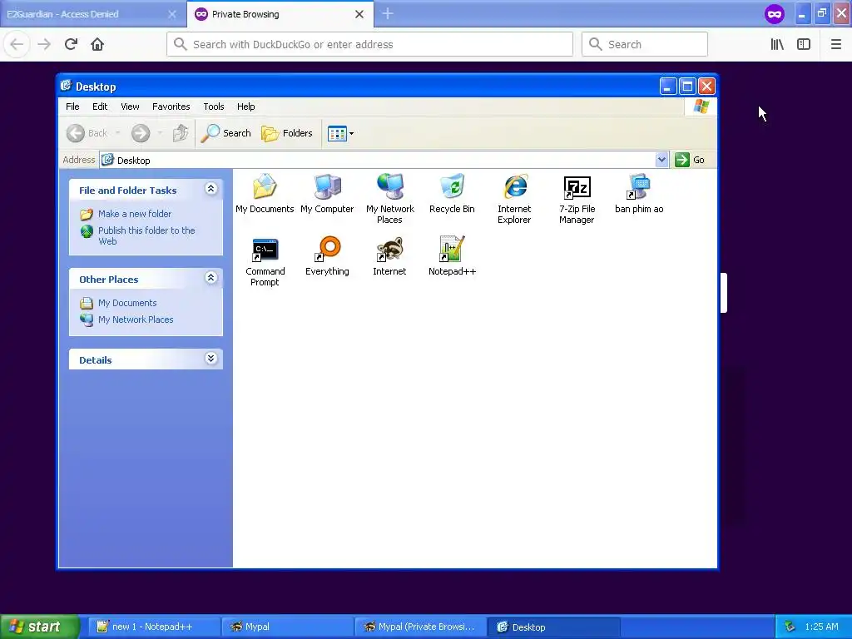Click the green Go button

pos(690,160)
